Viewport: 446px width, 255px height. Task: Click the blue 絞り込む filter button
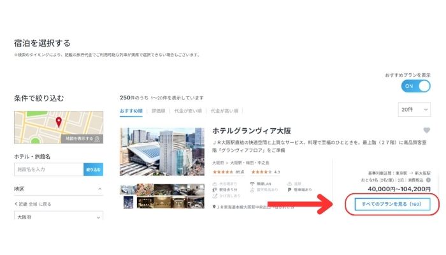point(93,170)
